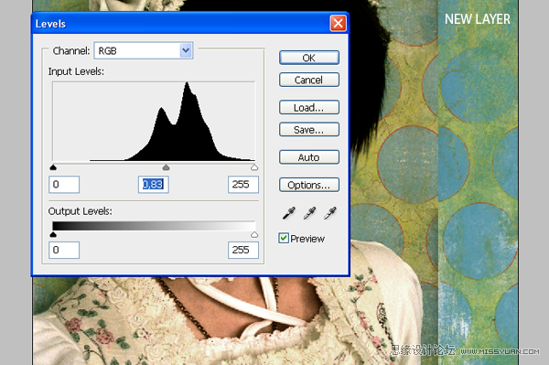The image size is (549, 365).
Task: Close the Levels dialog
Action: 338,24
